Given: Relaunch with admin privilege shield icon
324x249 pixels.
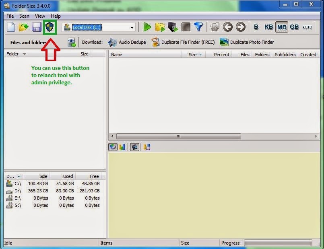Looking at the screenshot, I should (50, 27).
